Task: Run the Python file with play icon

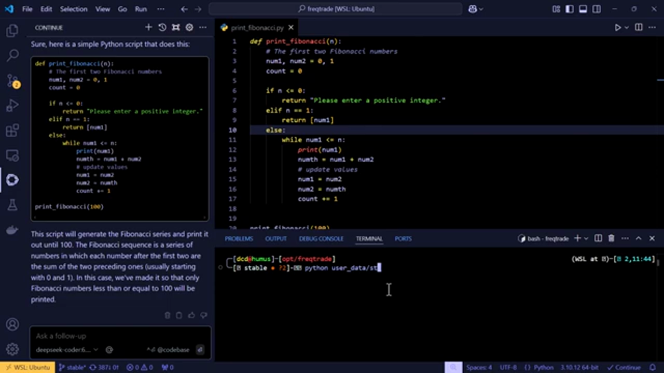Action: click(x=618, y=27)
